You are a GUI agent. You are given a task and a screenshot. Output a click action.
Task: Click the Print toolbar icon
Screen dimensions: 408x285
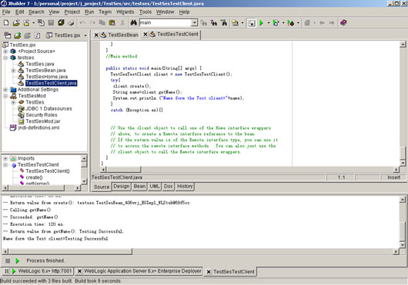[71, 23]
